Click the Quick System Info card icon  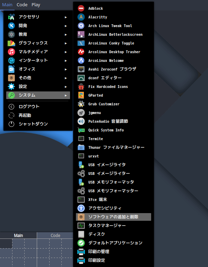pyautogui.click(x=81, y=130)
